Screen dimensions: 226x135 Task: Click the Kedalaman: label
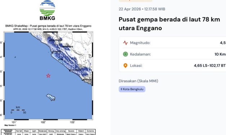(140, 54)
